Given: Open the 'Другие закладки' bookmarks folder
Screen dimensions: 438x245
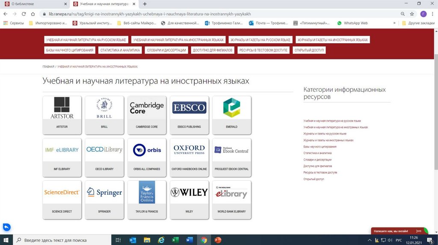Looking at the screenshot, I should point(418,23).
